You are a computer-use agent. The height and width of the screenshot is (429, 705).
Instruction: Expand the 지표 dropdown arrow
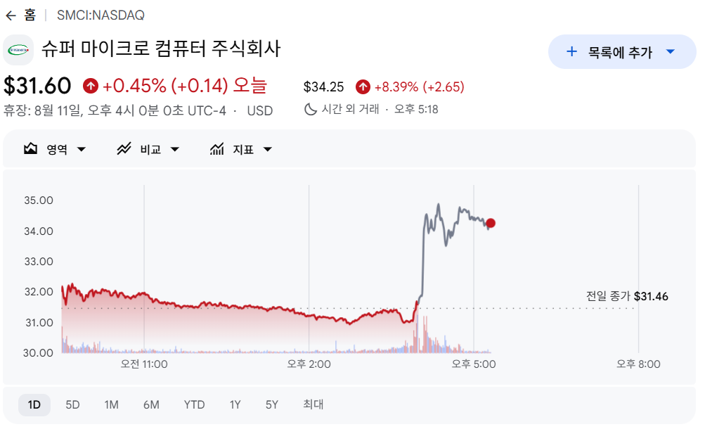268,149
